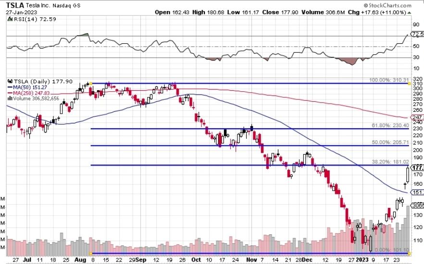
Task: Click the MA(50) blue line legend marker
Action: 10,87
